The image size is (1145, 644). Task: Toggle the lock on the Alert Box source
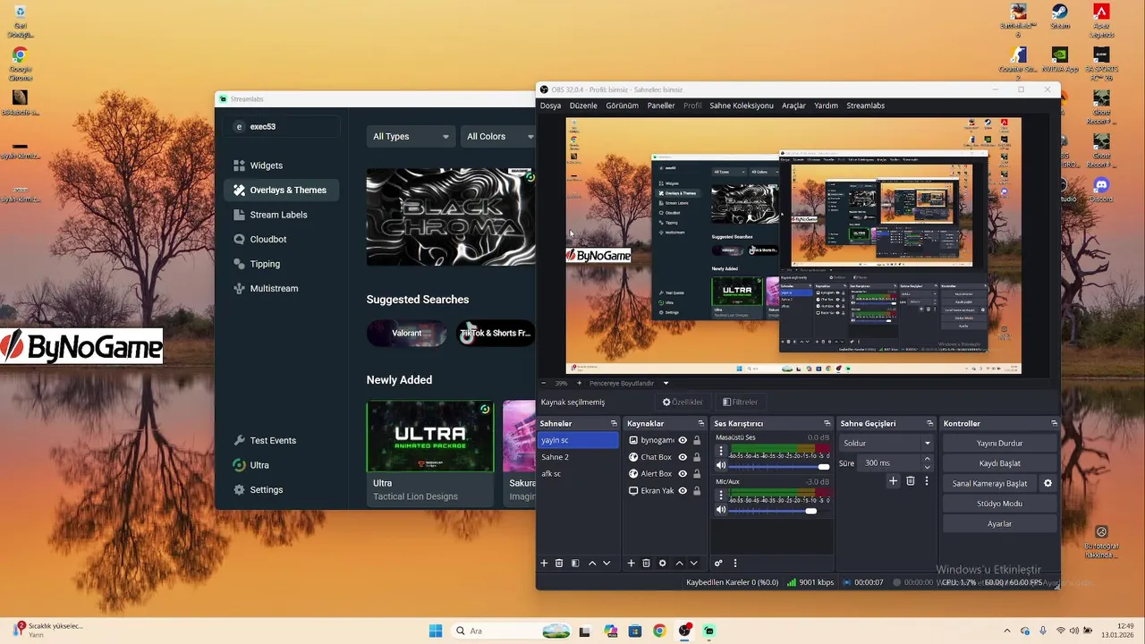pyautogui.click(x=697, y=474)
